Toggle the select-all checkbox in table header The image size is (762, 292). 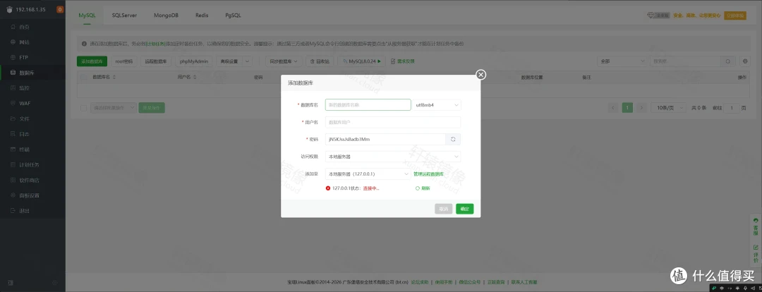(x=84, y=78)
